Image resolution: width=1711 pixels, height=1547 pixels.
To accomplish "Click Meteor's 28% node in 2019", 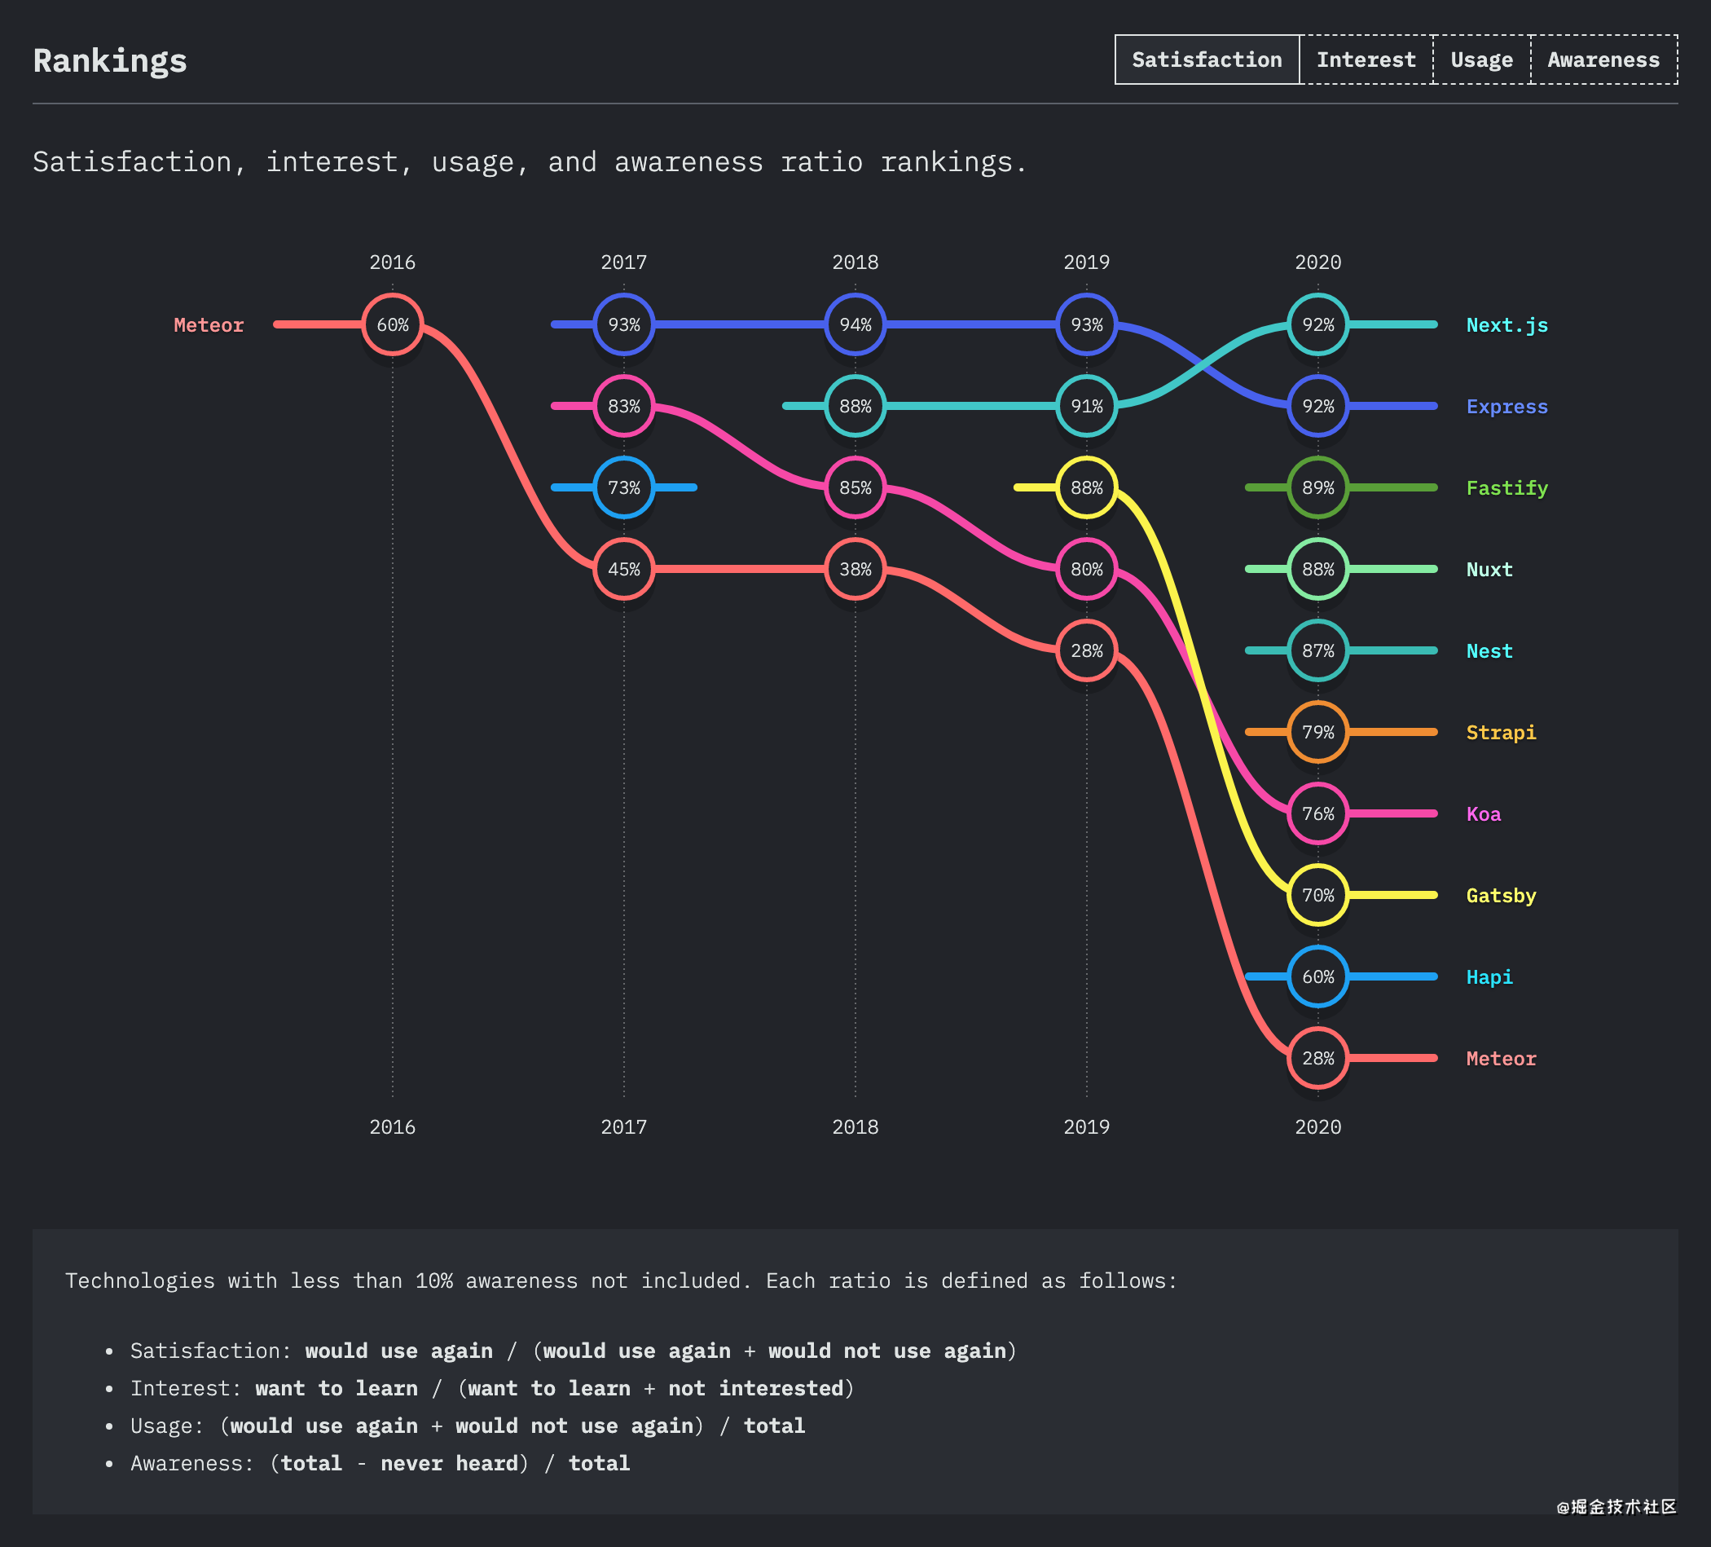I will 1086,650.
